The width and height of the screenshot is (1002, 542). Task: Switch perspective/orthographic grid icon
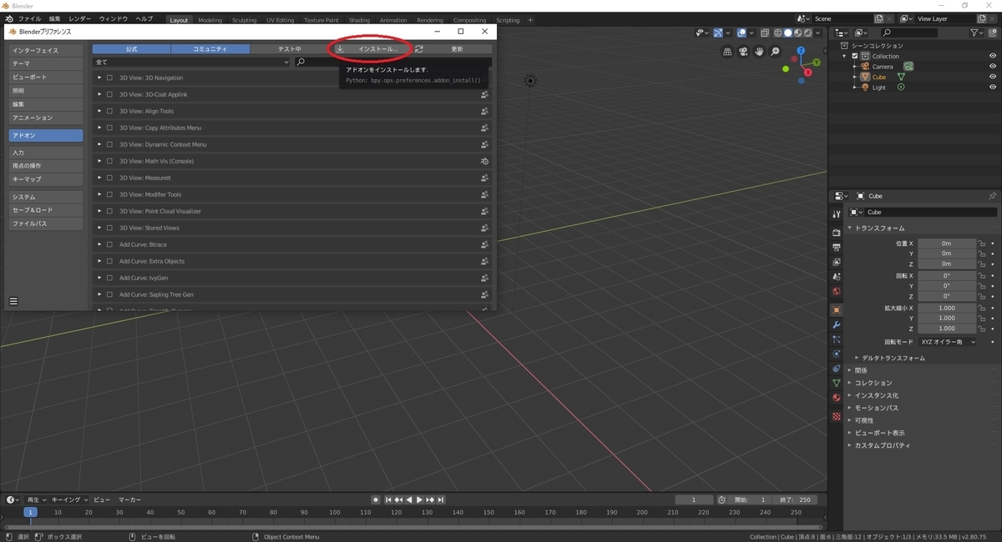[x=728, y=52]
